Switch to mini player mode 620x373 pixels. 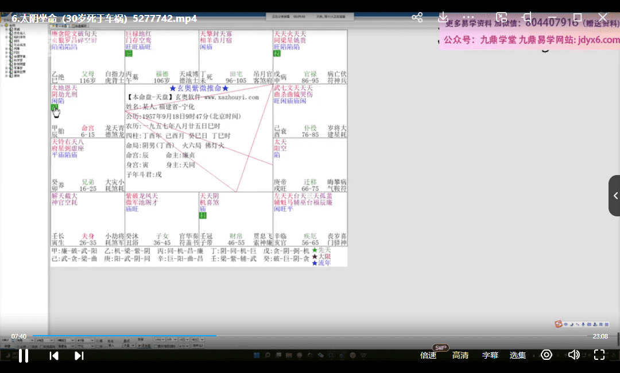[x=502, y=18]
